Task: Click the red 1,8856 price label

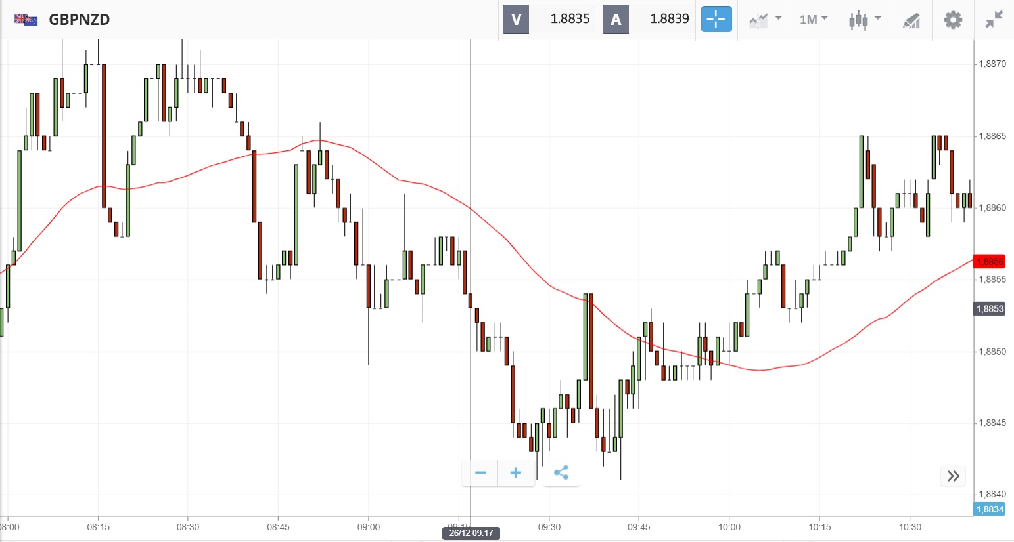Action: tap(989, 261)
